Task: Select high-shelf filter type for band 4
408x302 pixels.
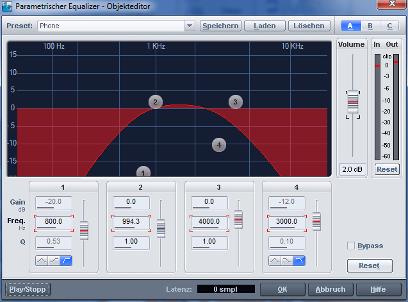Action: 287,260
